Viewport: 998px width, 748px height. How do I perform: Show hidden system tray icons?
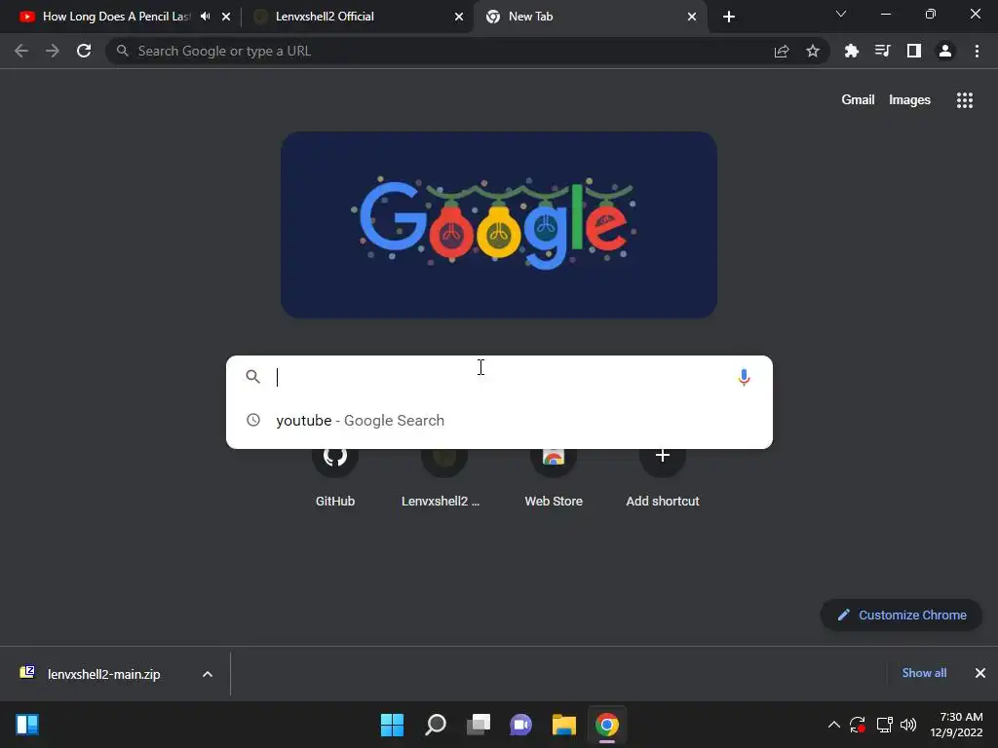coord(834,725)
